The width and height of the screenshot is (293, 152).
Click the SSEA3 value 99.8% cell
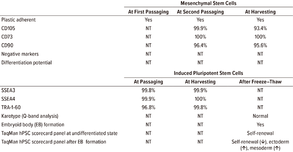pos(148,90)
